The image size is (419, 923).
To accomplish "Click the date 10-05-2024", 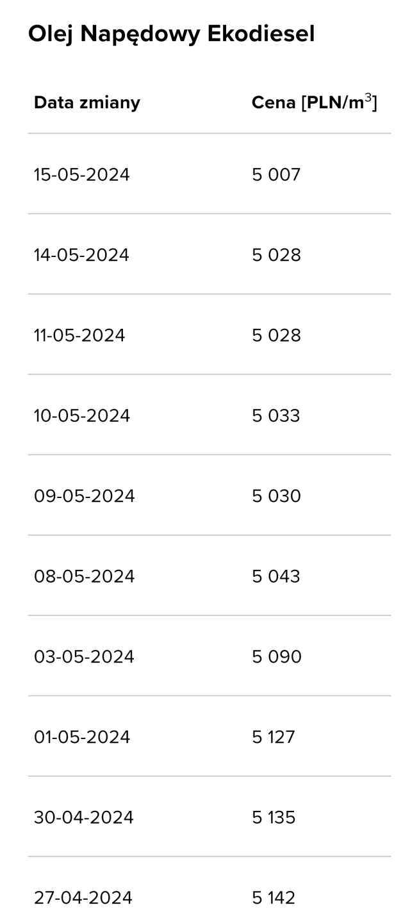I will coord(82,416).
